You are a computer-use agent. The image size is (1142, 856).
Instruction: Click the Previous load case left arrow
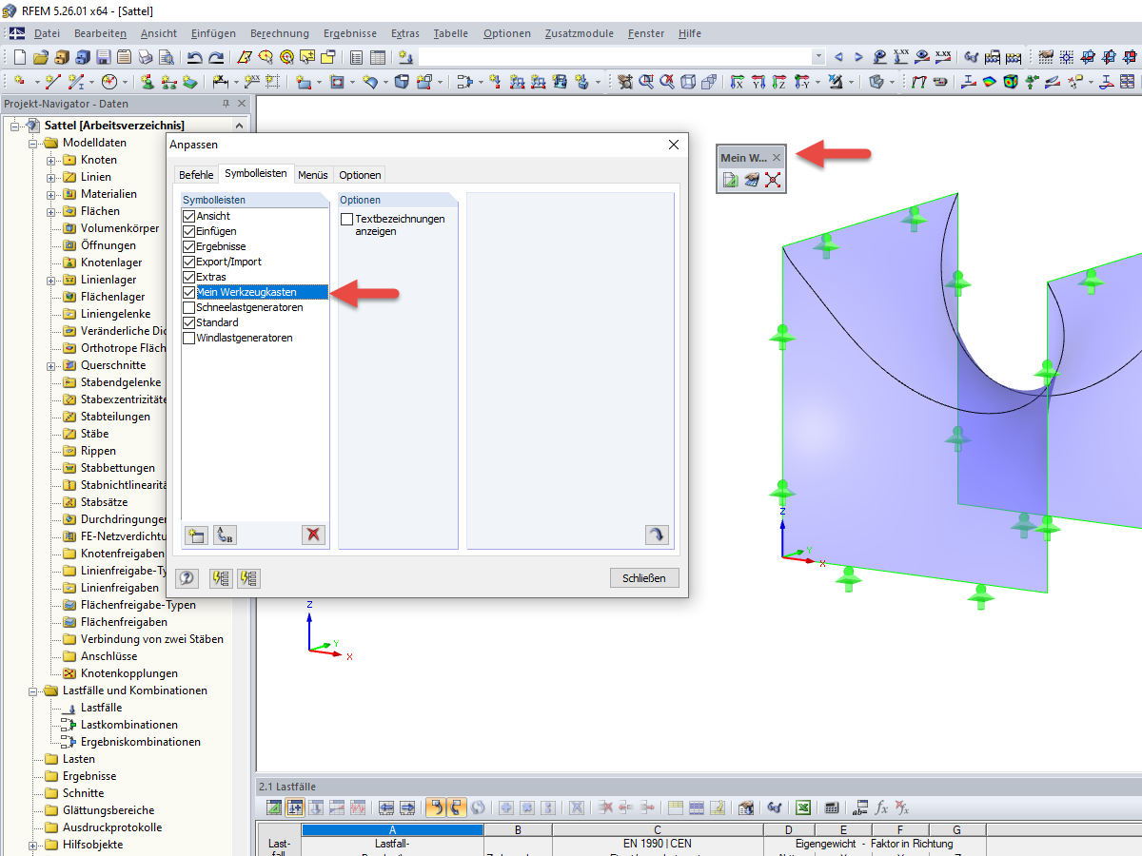(838, 57)
